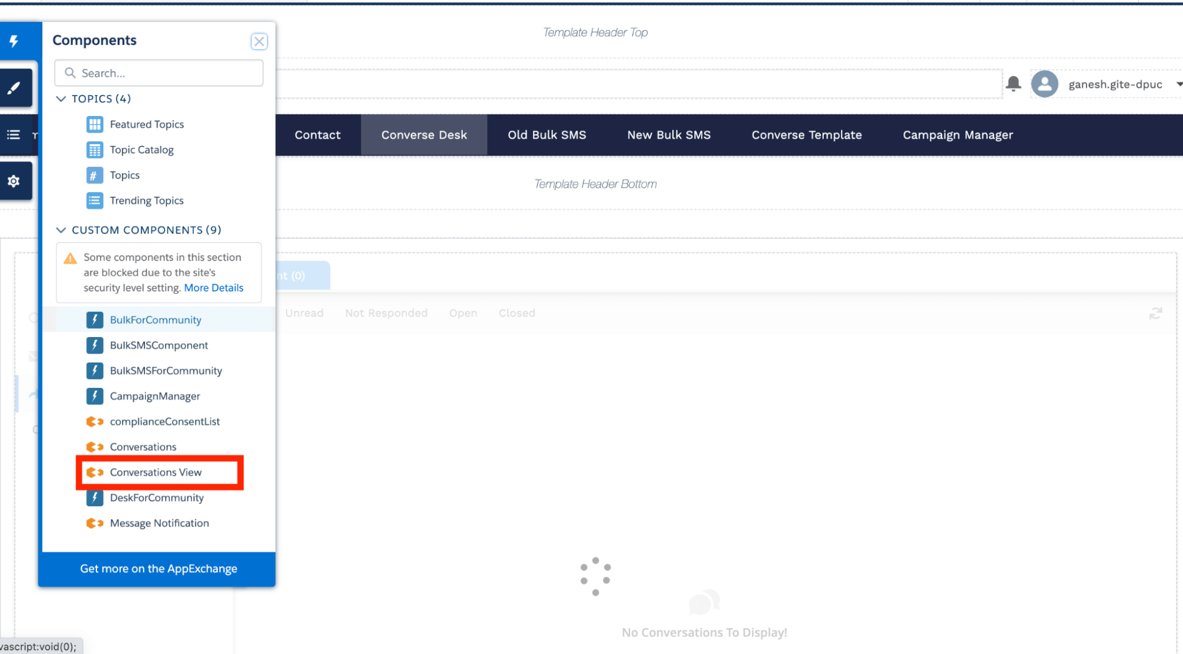Toggle the Not Responded filter

[x=386, y=313]
